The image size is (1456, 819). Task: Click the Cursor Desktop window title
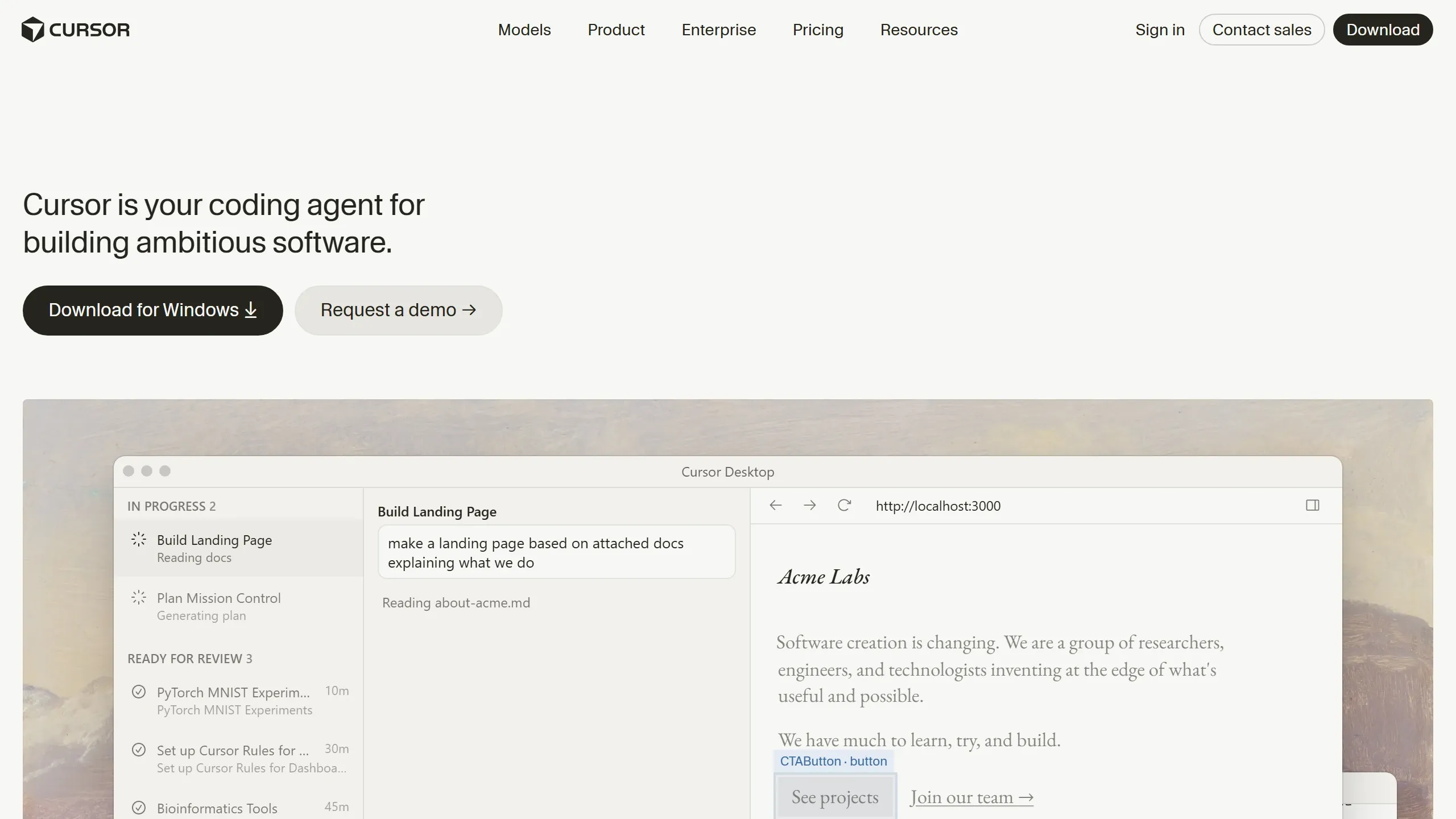pos(727,471)
